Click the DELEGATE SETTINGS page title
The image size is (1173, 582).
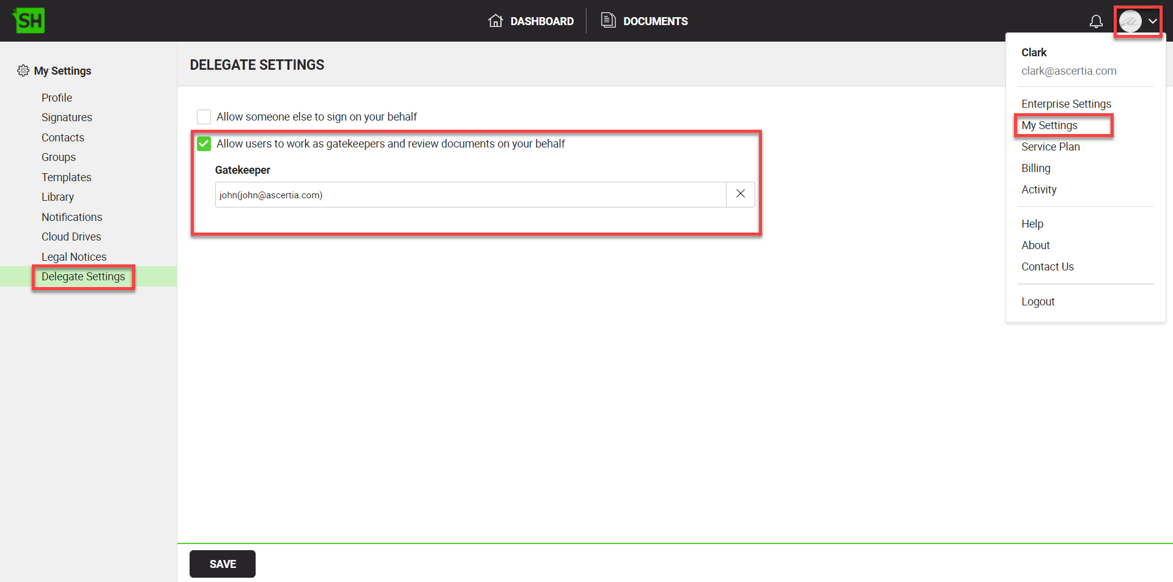click(x=257, y=65)
